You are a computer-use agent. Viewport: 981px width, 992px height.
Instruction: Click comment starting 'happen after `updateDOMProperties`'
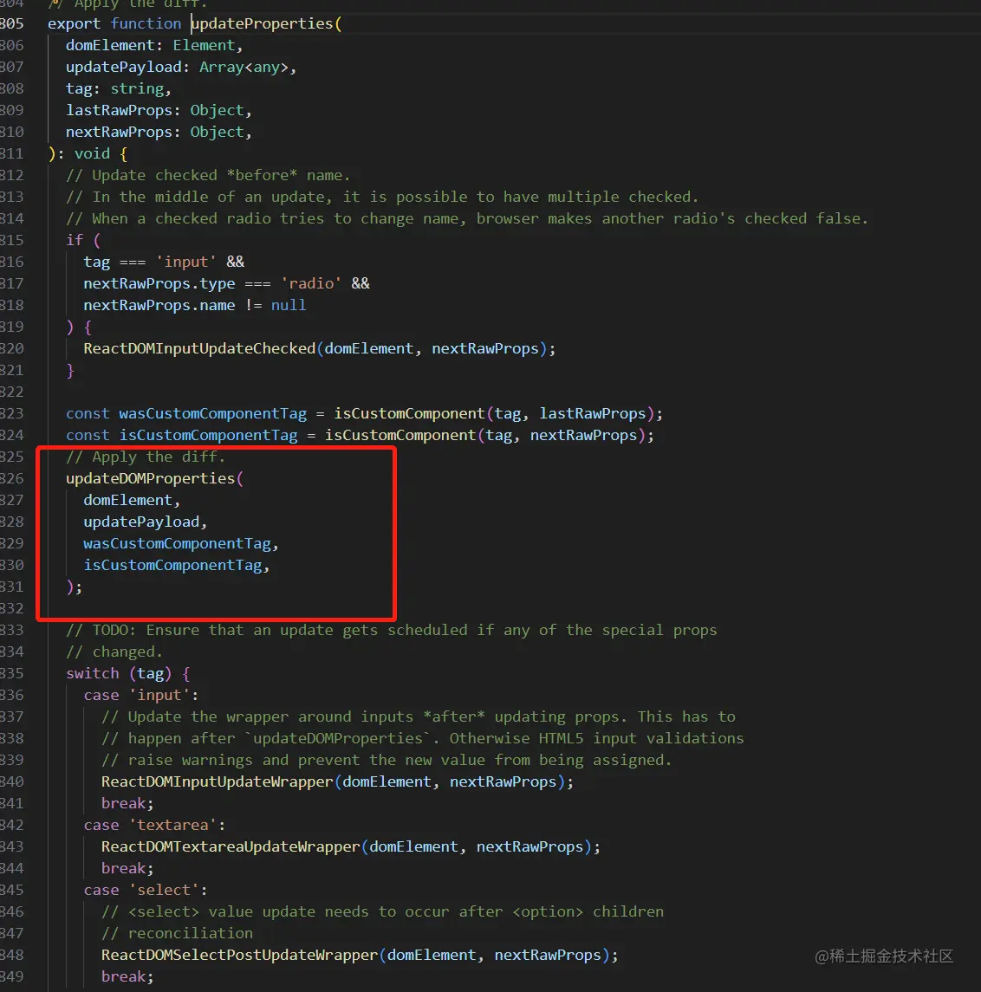click(x=423, y=738)
